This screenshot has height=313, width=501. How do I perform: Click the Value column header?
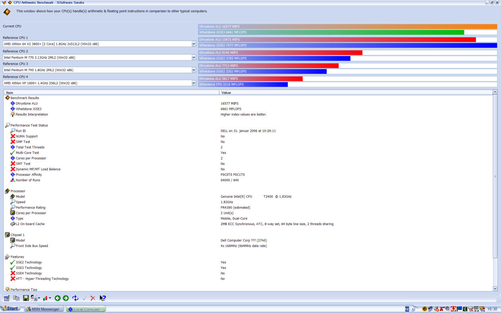(356, 92)
